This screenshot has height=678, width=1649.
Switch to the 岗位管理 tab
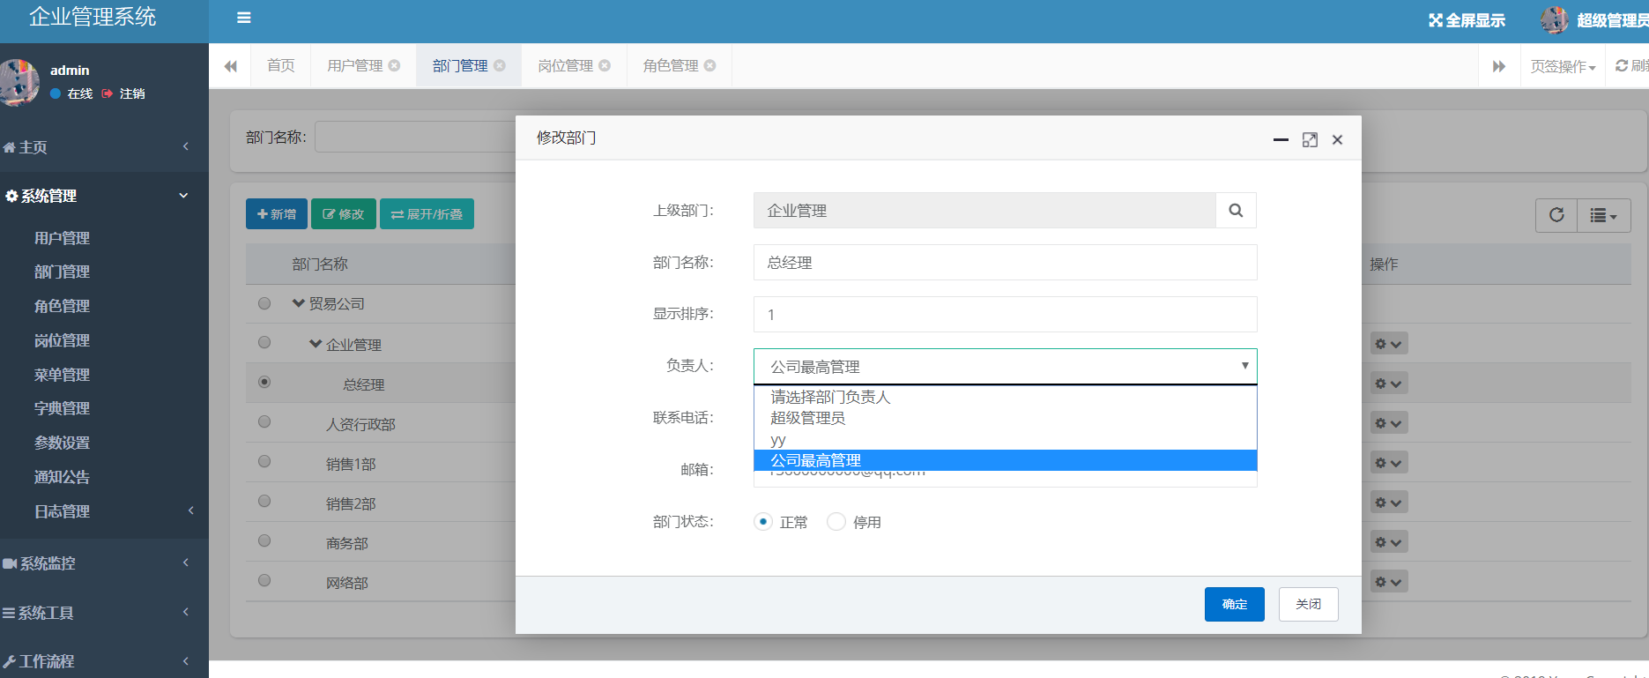[565, 65]
